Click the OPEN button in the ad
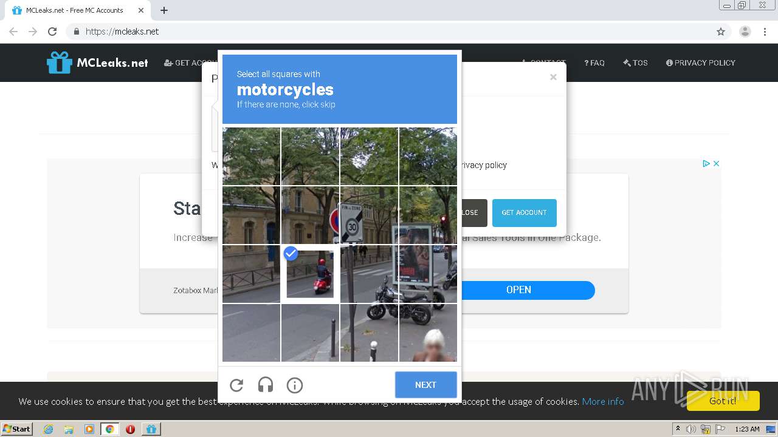This screenshot has width=778, height=437. click(x=518, y=290)
